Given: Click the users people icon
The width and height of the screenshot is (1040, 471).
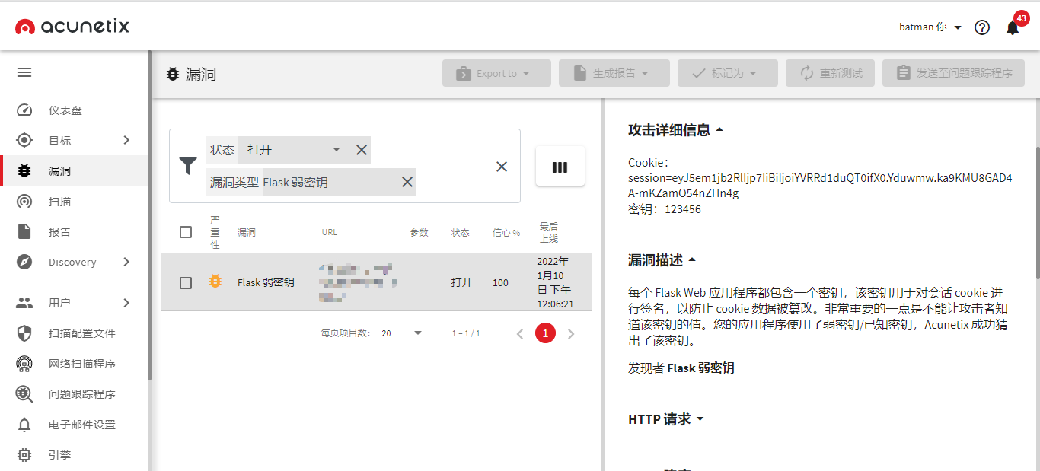Looking at the screenshot, I should click(24, 303).
